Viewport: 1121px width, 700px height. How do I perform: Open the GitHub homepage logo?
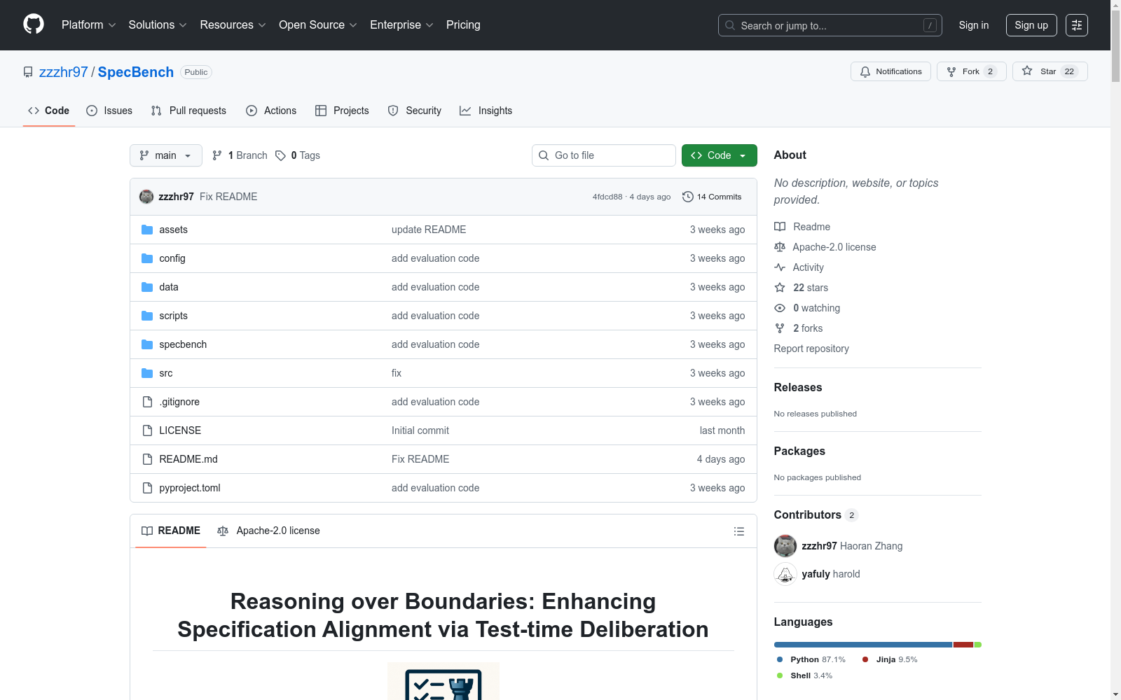coord(34,24)
